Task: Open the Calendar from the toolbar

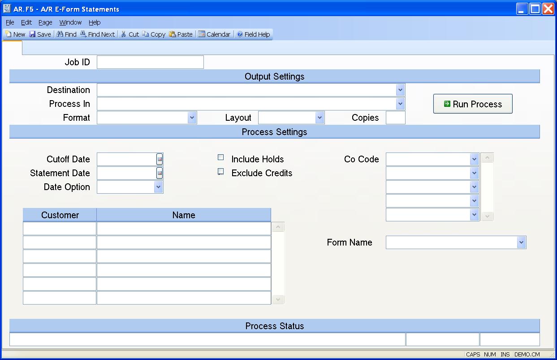Action: (x=202, y=34)
